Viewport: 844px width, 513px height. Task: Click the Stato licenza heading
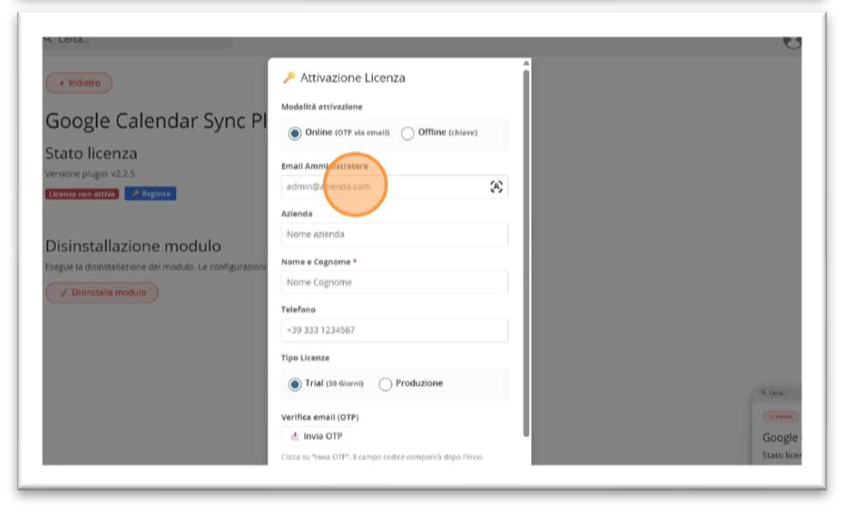click(91, 154)
